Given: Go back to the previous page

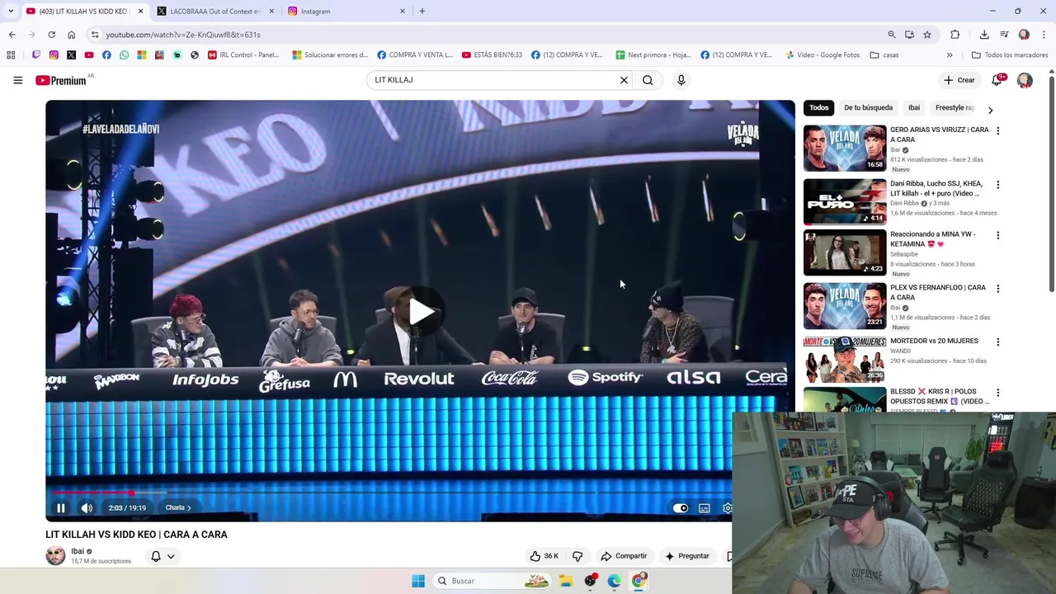Looking at the screenshot, I should click(x=12, y=35).
